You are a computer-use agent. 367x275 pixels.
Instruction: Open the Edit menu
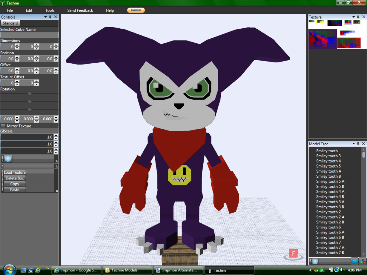point(29,10)
